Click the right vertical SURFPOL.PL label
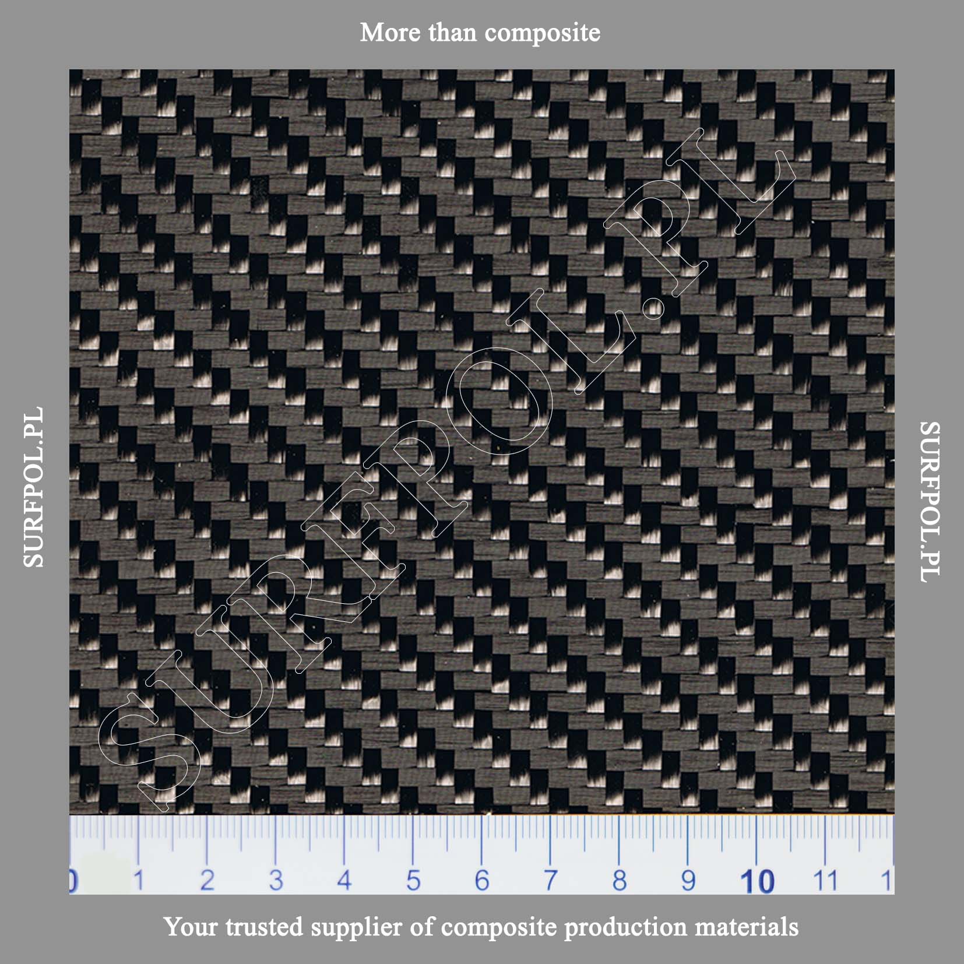The height and width of the screenshot is (964, 964). tap(930, 501)
